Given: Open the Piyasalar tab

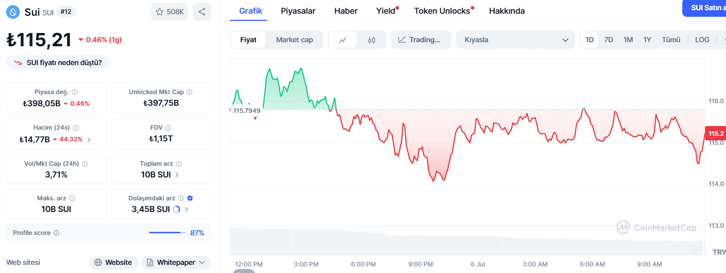Looking at the screenshot, I should 298,11.
